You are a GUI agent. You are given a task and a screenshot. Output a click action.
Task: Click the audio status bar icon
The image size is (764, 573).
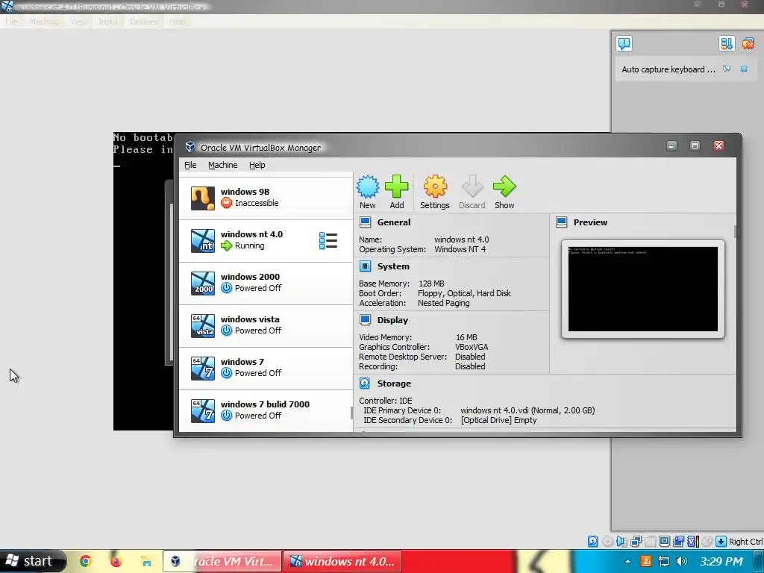tap(621, 542)
